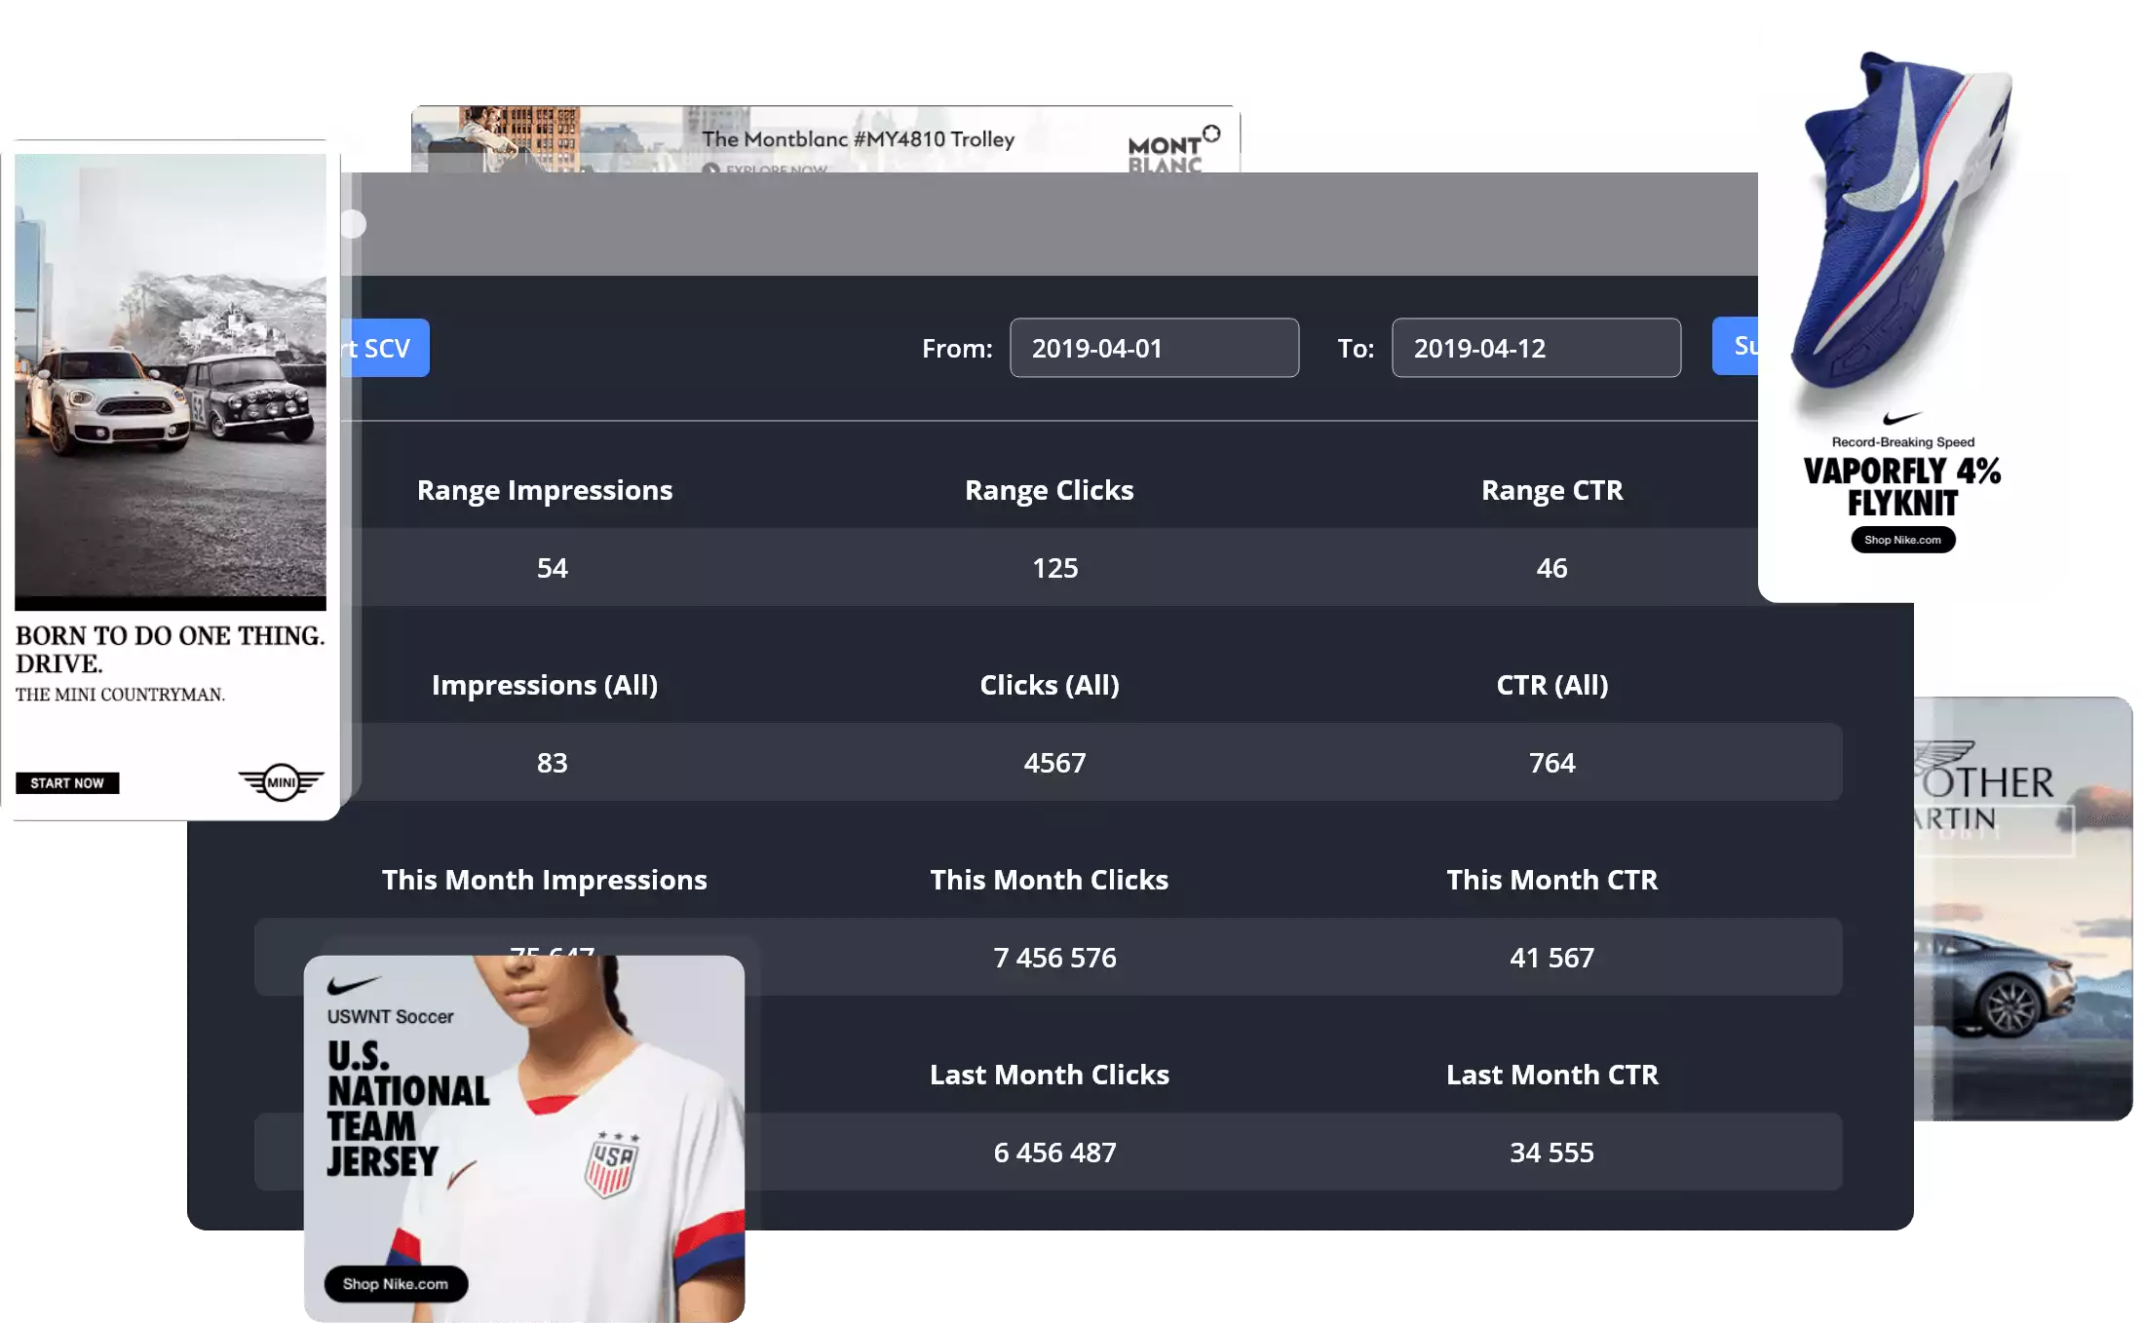
Task: Select the Range CTR value 46
Action: [x=1551, y=568]
